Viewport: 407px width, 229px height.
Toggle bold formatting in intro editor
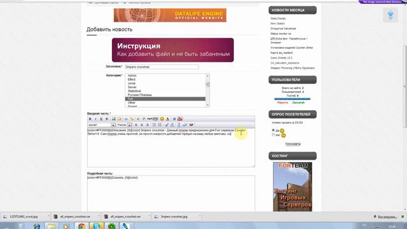pyautogui.click(x=90, y=119)
